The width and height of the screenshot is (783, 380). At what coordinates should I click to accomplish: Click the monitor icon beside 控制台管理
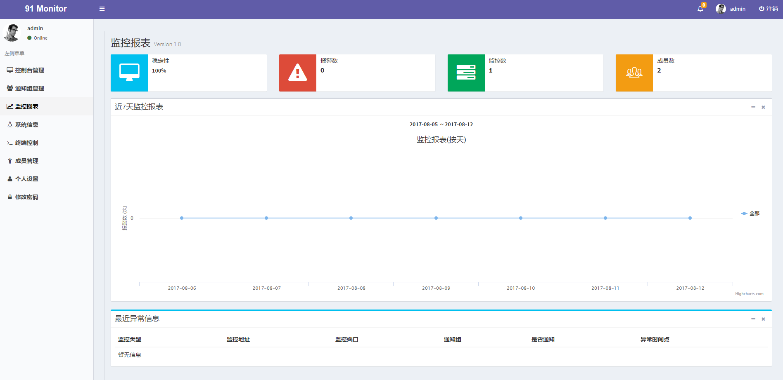(10, 70)
